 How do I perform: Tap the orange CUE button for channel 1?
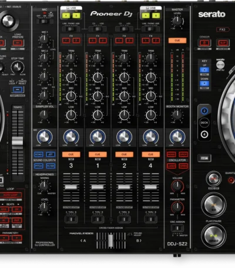tap(98, 154)
